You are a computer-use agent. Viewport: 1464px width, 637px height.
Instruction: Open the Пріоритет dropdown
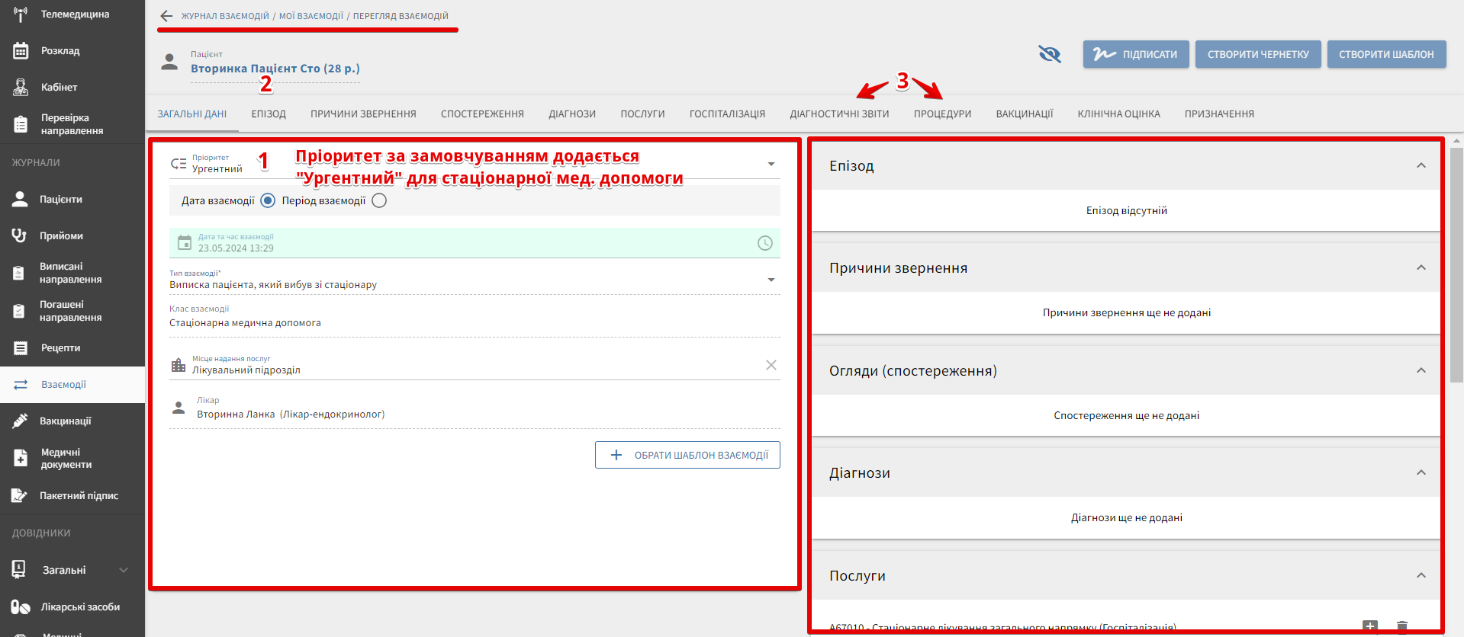[771, 165]
